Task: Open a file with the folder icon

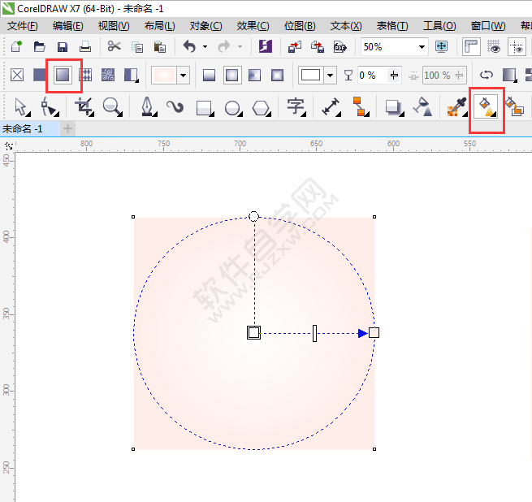Action: (x=39, y=46)
